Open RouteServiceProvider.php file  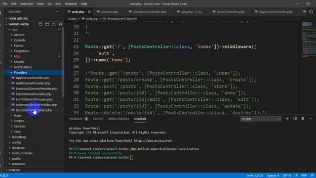[34, 110]
